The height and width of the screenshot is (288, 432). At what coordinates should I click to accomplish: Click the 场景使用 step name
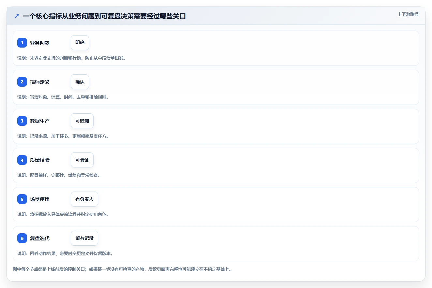click(x=40, y=199)
